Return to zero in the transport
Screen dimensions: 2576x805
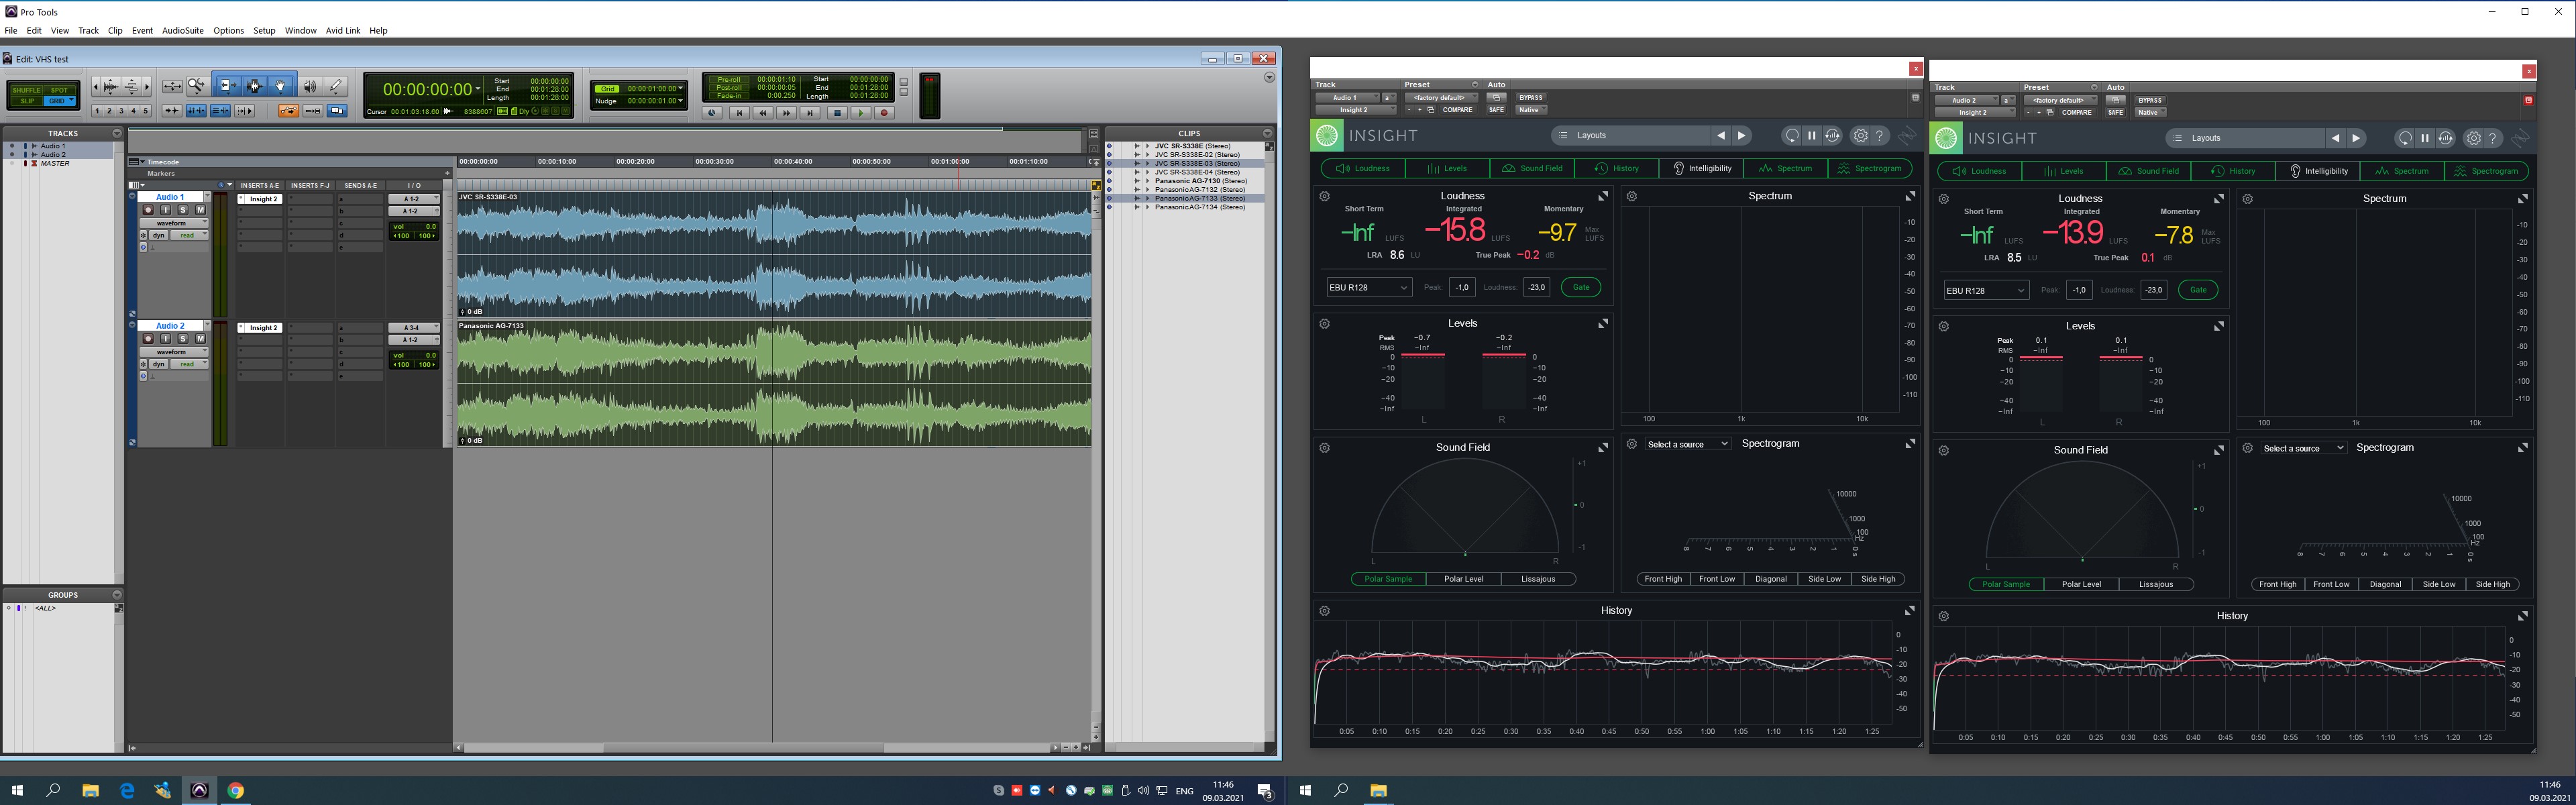coord(740,113)
